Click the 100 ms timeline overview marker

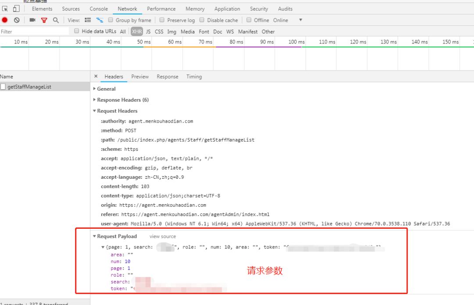click(x=296, y=42)
